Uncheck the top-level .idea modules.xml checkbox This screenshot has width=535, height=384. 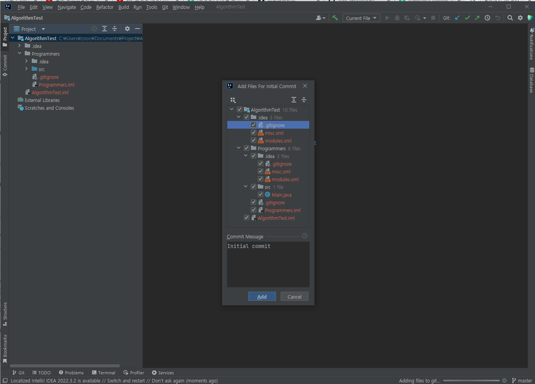point(254,140)
